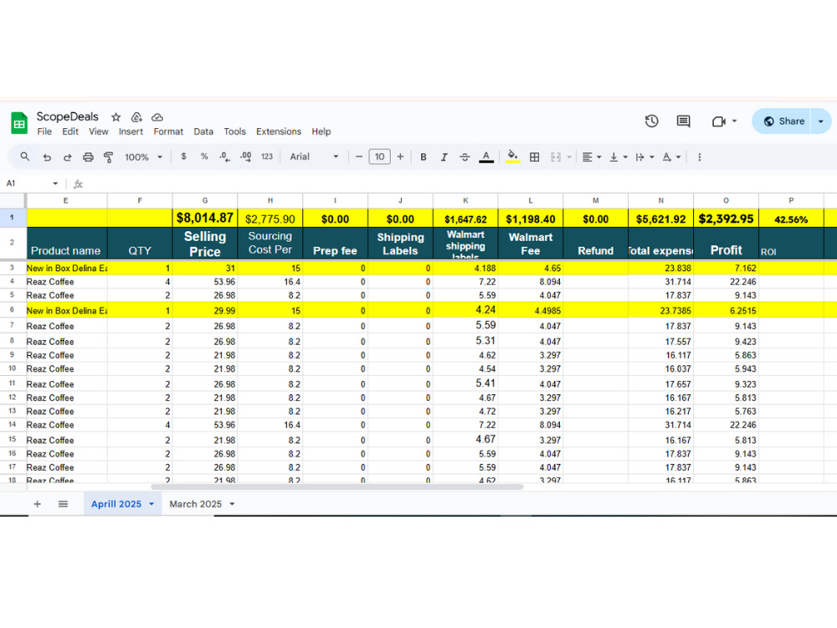Open the zoom 100% dropdown
The height and width of the screenshot is (628, 837).
144,157
